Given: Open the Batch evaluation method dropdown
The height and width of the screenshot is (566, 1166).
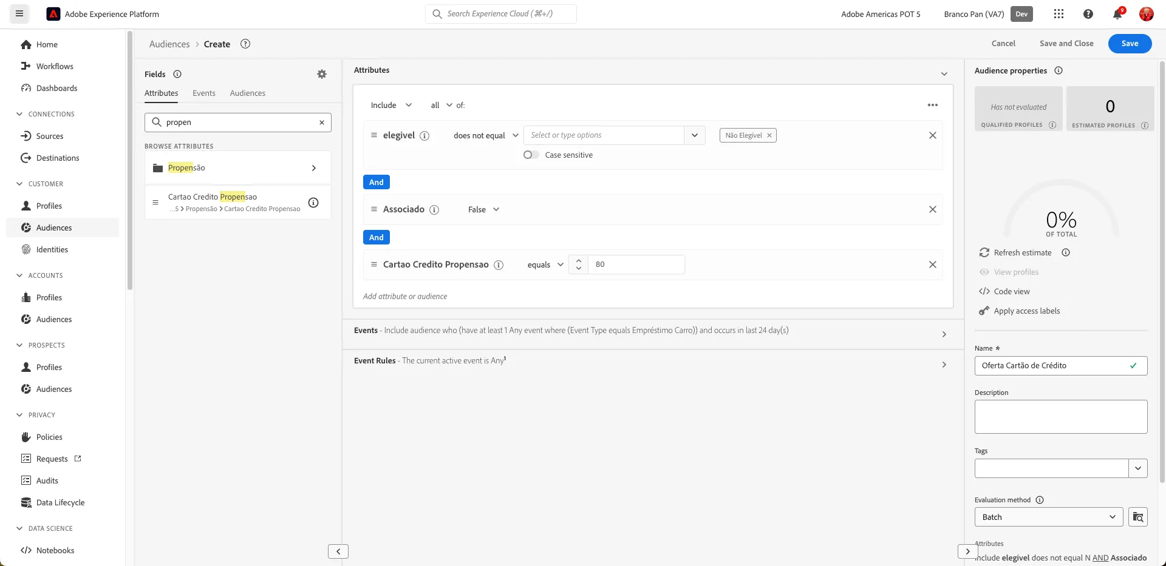Looking at the screenshot, I should 1049,517.
